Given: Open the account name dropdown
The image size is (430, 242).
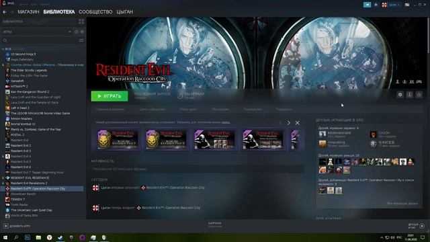Looking at the screenshot, I should (394, 5).
